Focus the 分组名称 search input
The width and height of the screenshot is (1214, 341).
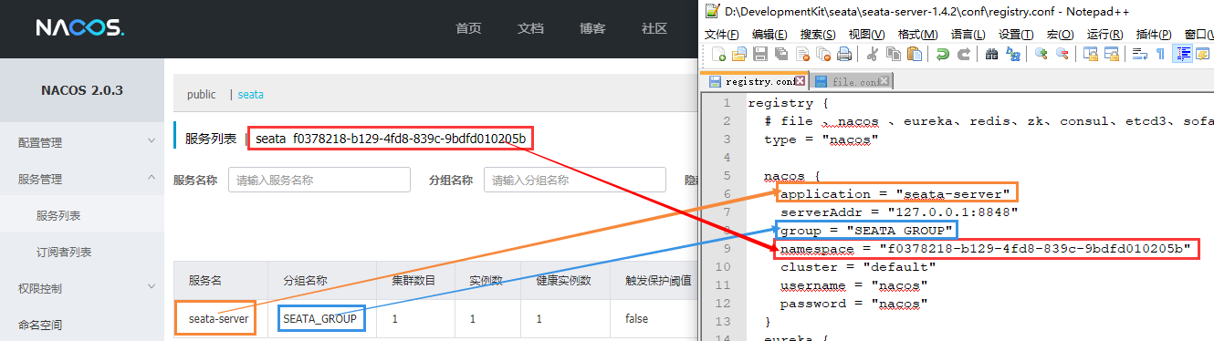point(574,180)
